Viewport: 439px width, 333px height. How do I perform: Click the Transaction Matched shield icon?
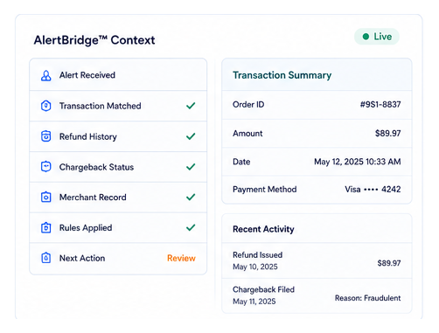click(x=45, y=106)
